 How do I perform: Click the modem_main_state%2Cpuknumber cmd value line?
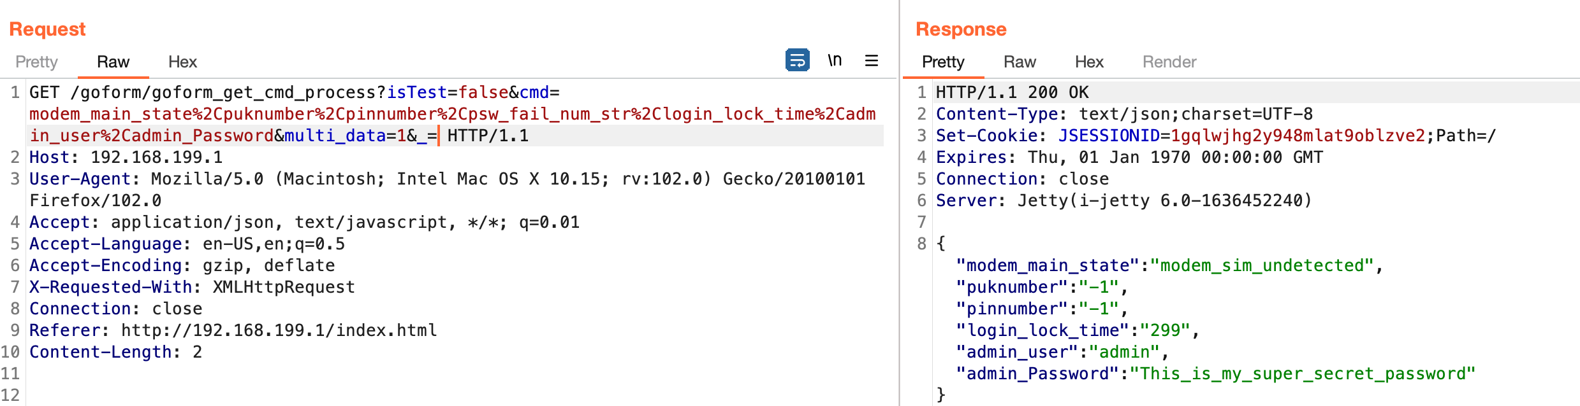click(x=453, y=114)
